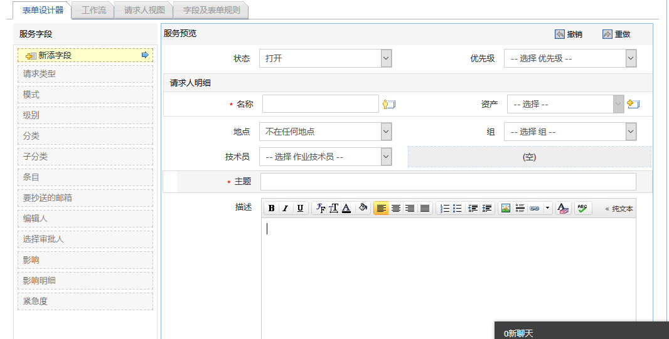The height and width of the screenshot is (339, 669).
Task: Open the 技术员 technician dropdown
Action: tap(325, 157)
